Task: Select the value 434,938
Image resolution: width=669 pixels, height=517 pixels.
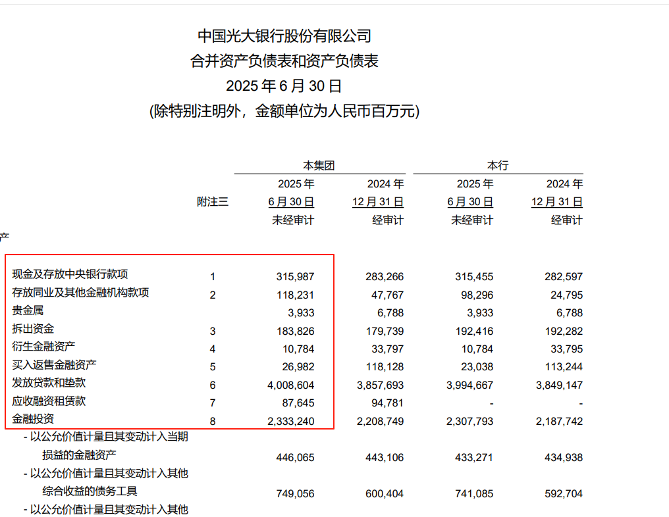Action: click(564, 458)
